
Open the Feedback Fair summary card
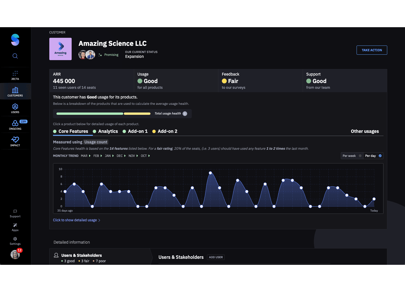pos(260,81)
